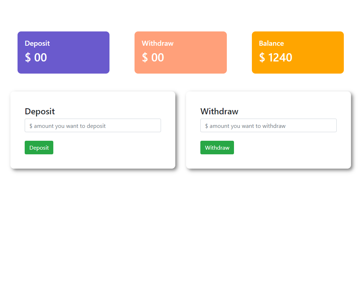Viewport: 361px width, 294px height.
Task: Click the dollar sign in purple Deposit card
Action: [28, 58]
